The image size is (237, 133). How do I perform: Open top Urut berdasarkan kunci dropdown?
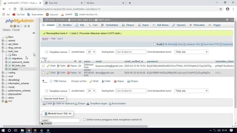(191, 52)
